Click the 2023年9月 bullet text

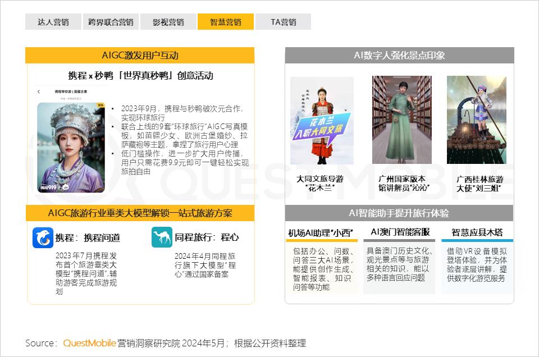click(182, 113)
